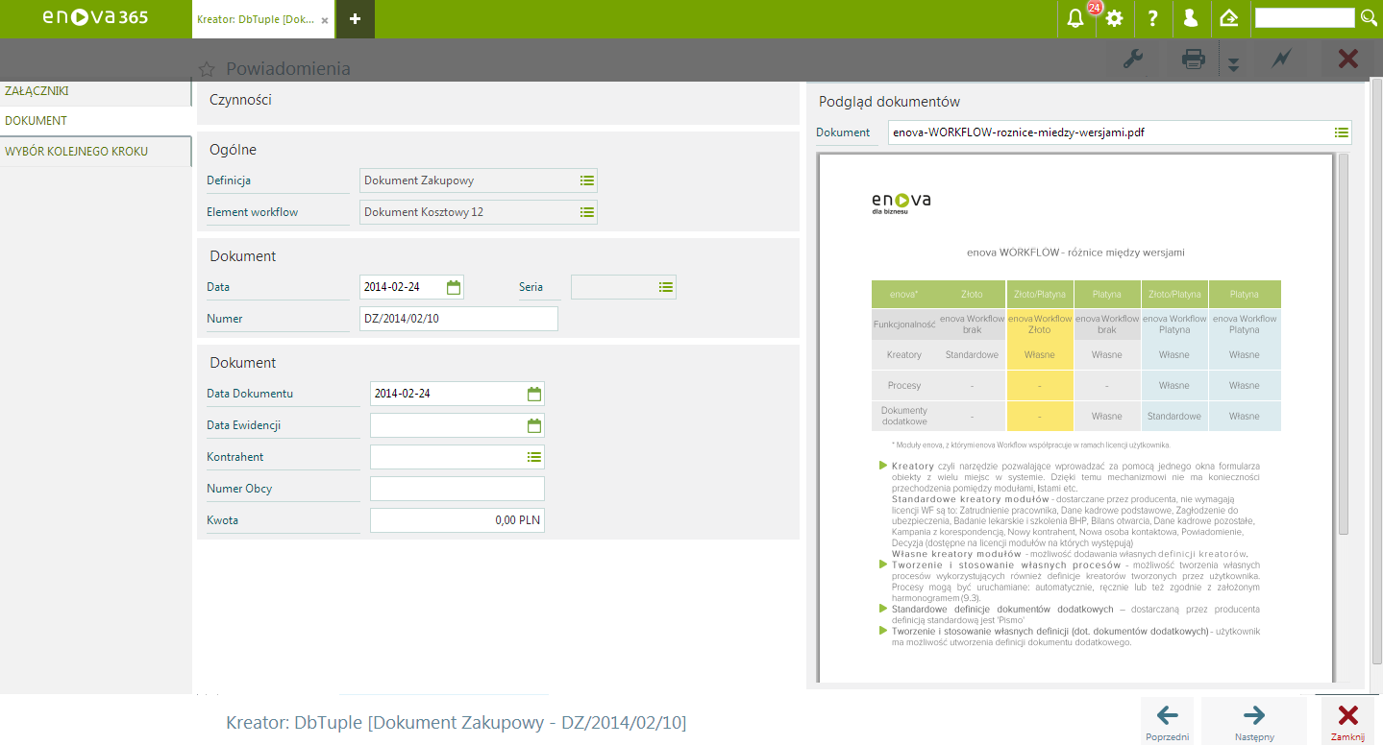Click the PDF preview scrollbar
The image size is (1383, 745).
click(x=1344, y=346)
